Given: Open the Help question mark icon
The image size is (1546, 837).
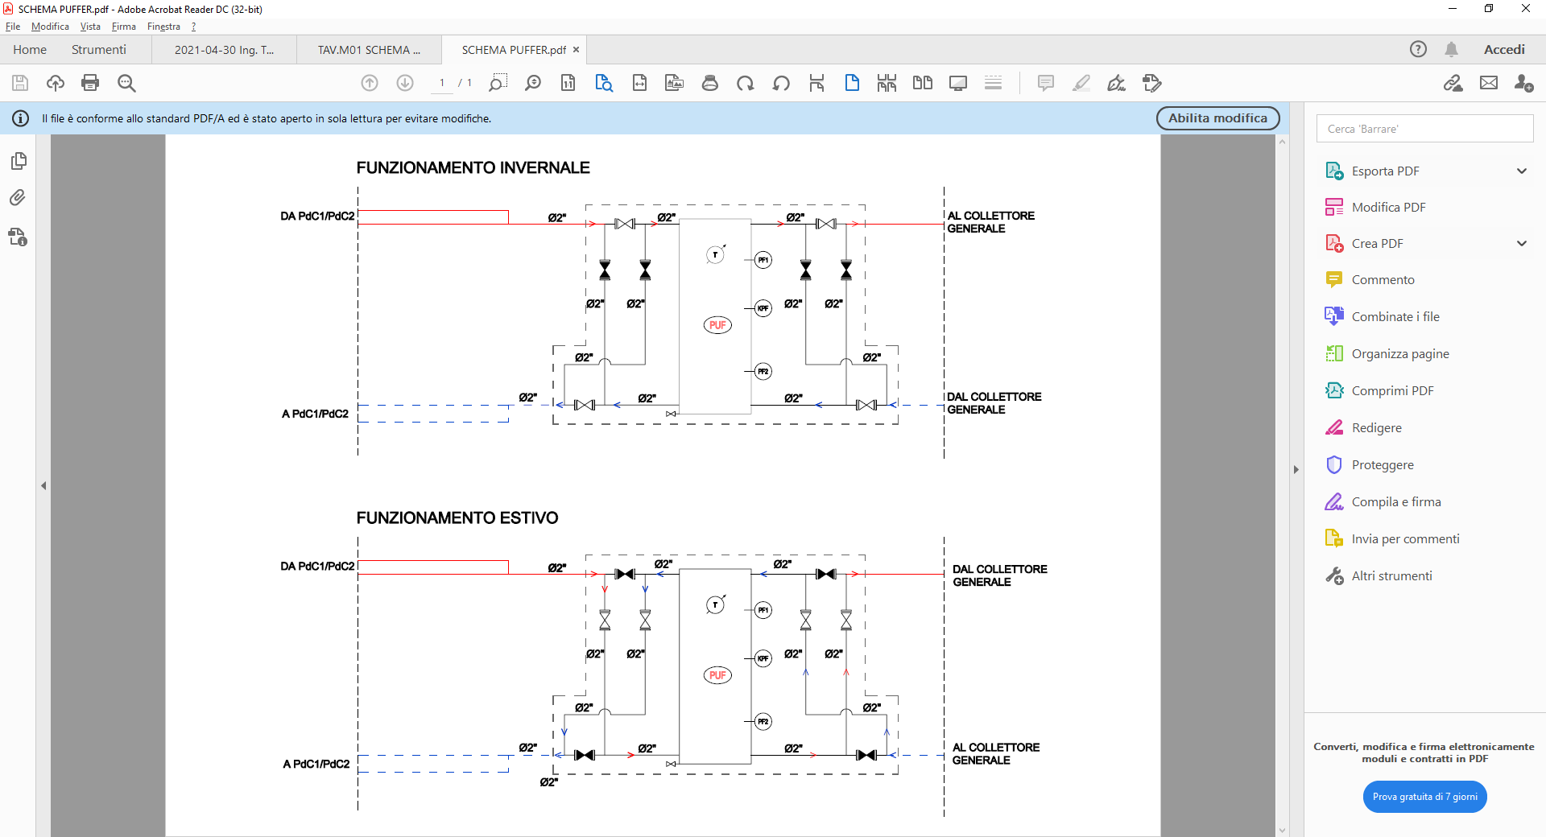Looking at the screenshot, I should 1418,49.
